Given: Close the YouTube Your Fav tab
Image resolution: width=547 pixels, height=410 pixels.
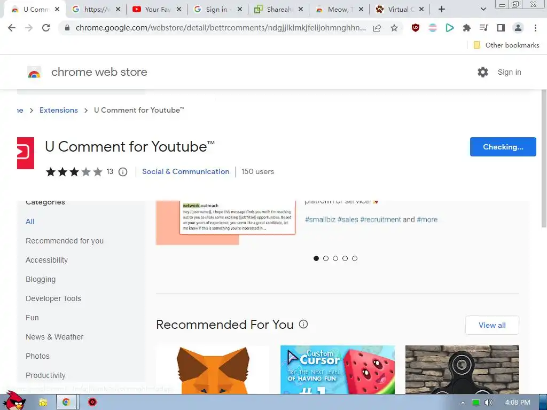Looking at the screenshot, I should tap(179, 10).
